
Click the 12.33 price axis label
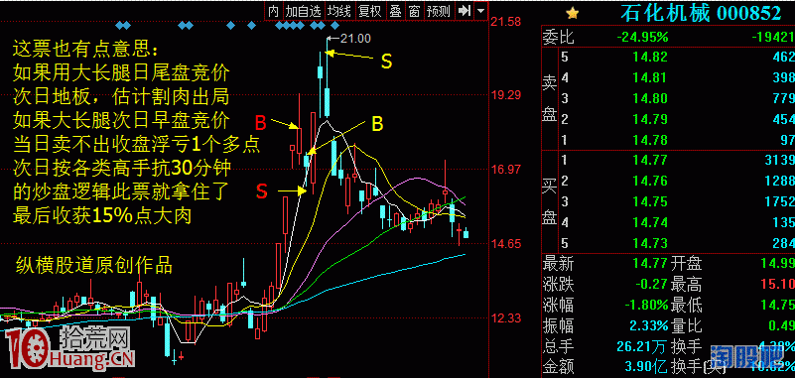(506, 318)
